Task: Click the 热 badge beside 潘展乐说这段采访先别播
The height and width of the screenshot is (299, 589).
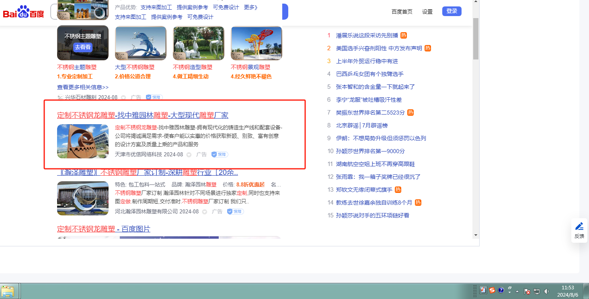Action: 404,35
